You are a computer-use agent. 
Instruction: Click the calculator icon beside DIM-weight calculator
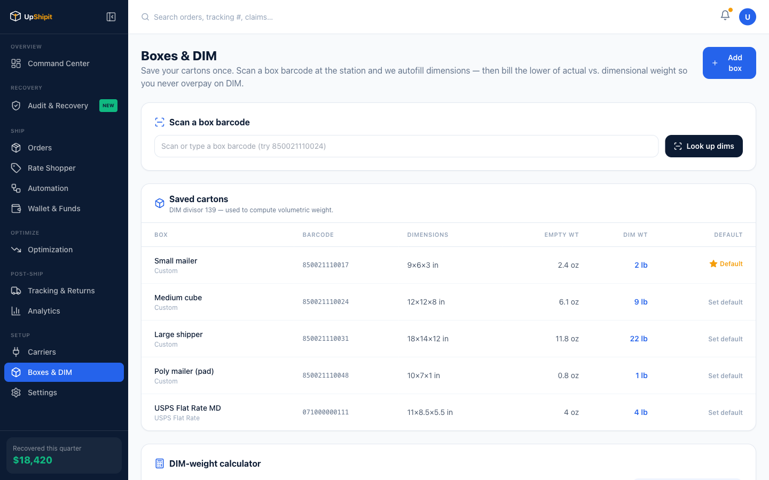point(160,463)
